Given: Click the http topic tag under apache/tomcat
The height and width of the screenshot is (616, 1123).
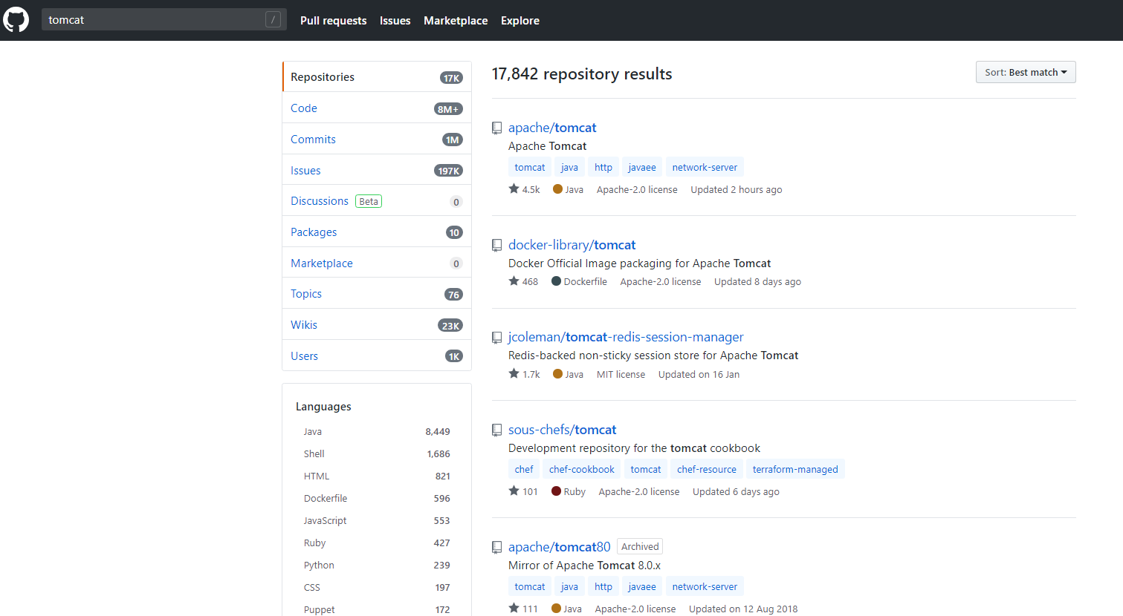Looking at the screenshot, I should coord(603,168).
